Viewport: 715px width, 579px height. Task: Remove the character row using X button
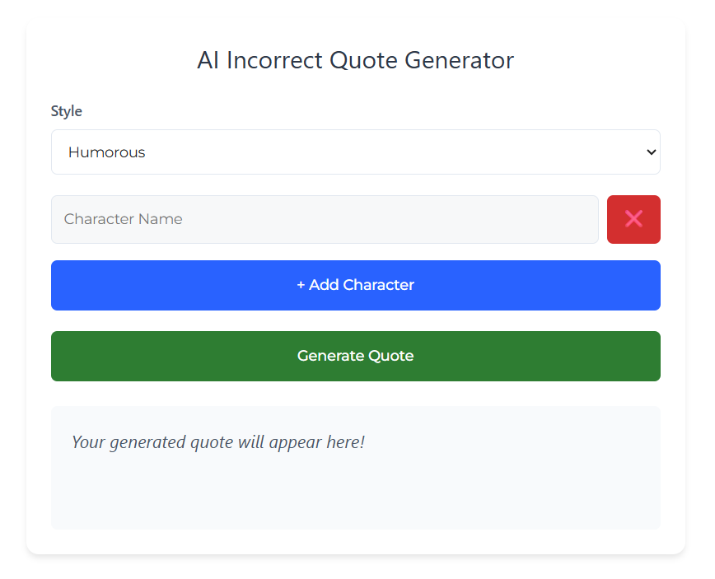[633, 219]
